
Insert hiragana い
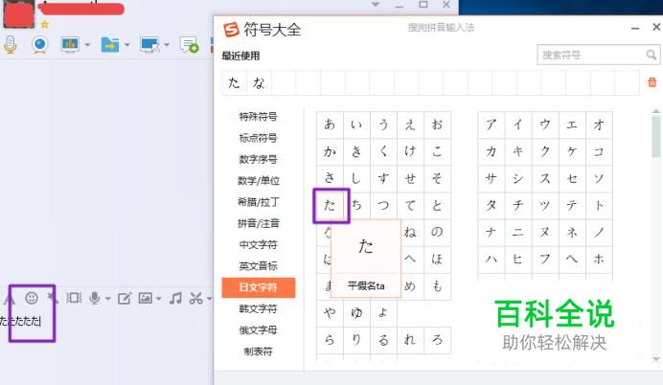pos(356,125)
